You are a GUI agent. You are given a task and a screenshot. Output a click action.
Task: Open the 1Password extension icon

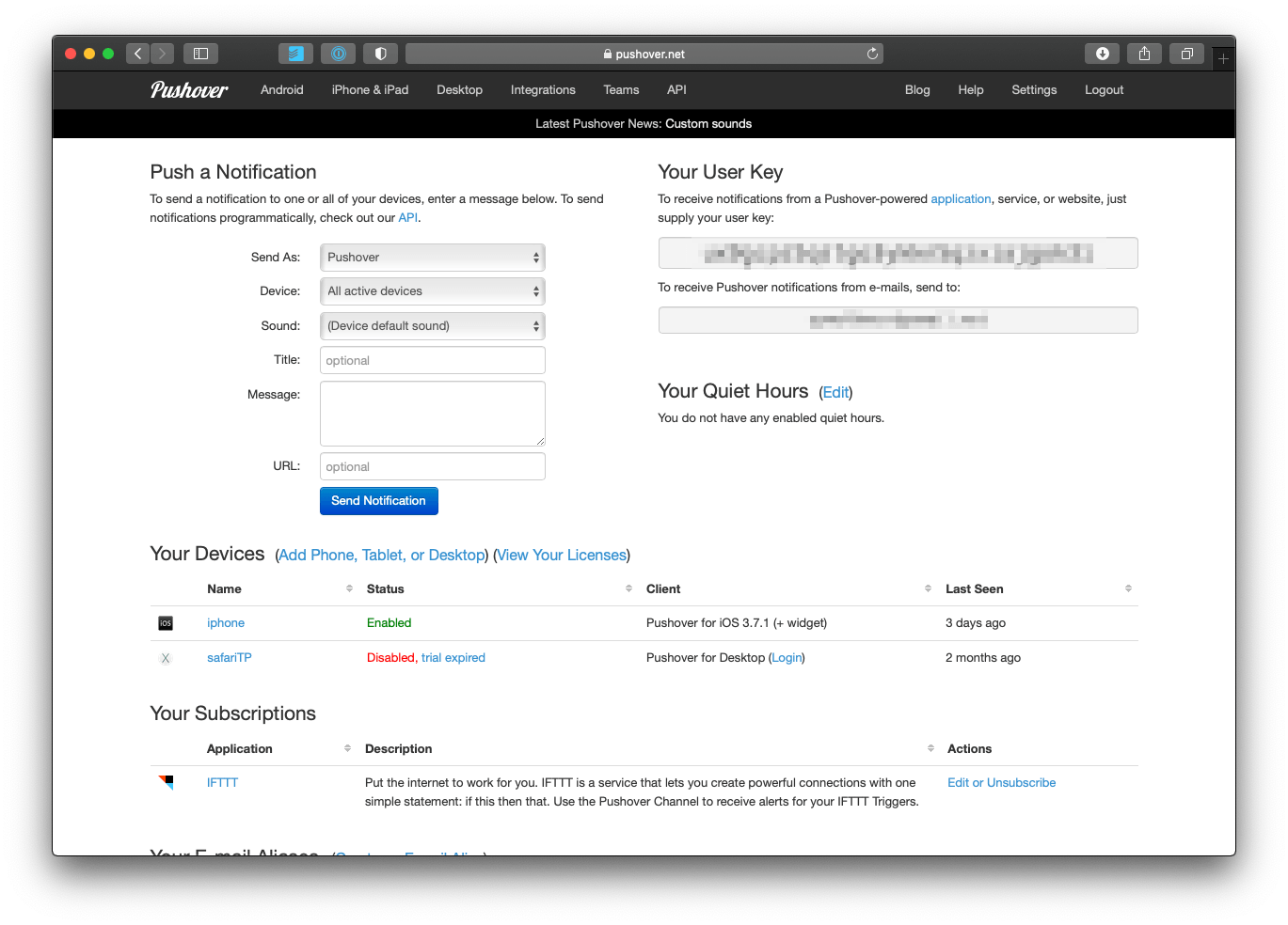(x=338, y=54)
